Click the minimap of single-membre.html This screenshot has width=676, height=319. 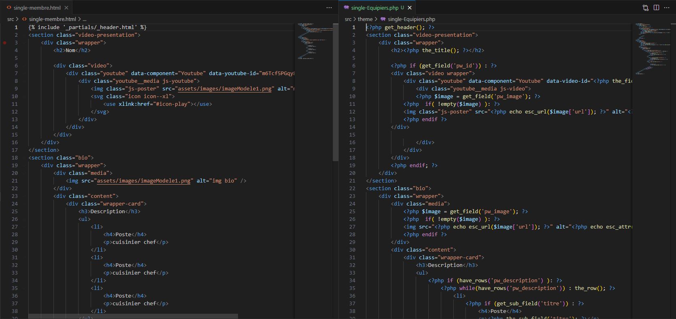[x=315, y=41]
